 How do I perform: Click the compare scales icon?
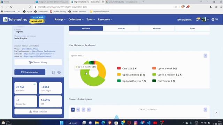tap(59, 73)
